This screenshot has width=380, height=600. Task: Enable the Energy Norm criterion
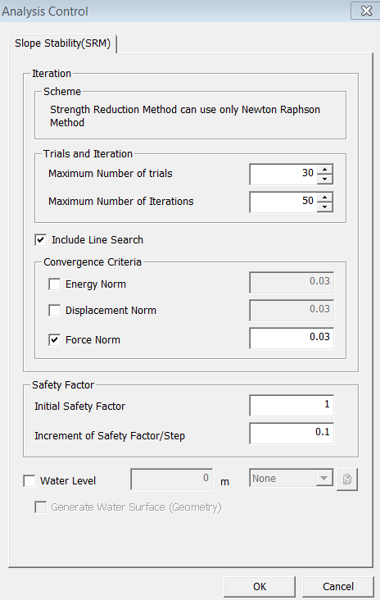[x=55, y=284]
